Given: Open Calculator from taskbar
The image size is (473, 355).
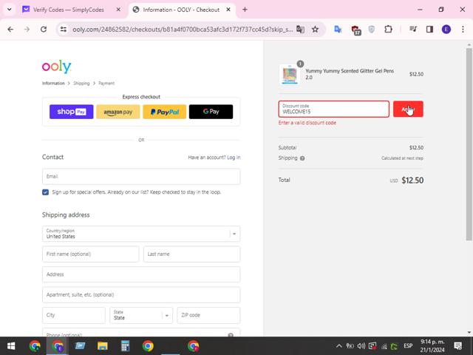Looking at the screenshot, I should (x=125, y=346).
